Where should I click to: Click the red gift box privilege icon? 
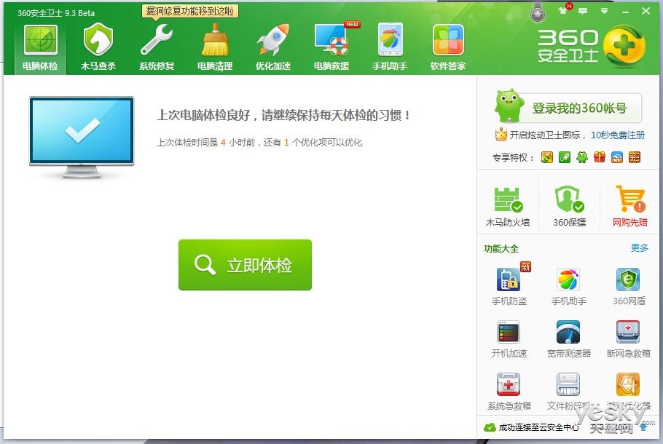pyautogui.click(x=599, y=157)
